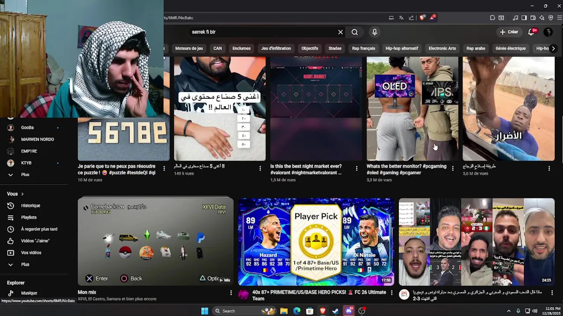563x316 pixels.
Task: Open YouTube notifications bell
Action: [x=531, y=32]
